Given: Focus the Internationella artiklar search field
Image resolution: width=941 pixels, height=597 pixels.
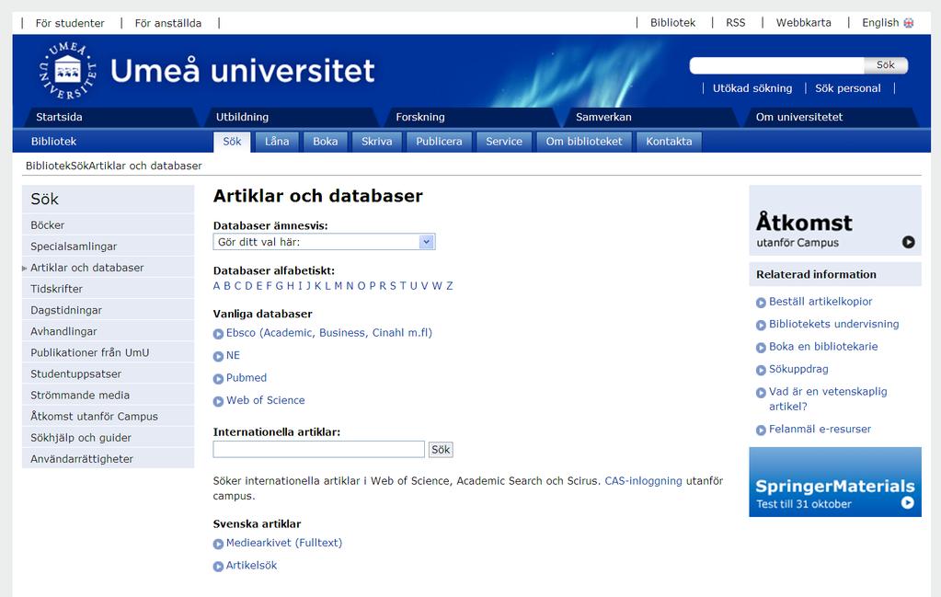Looking at the screenshot, I should click(318, 449).
